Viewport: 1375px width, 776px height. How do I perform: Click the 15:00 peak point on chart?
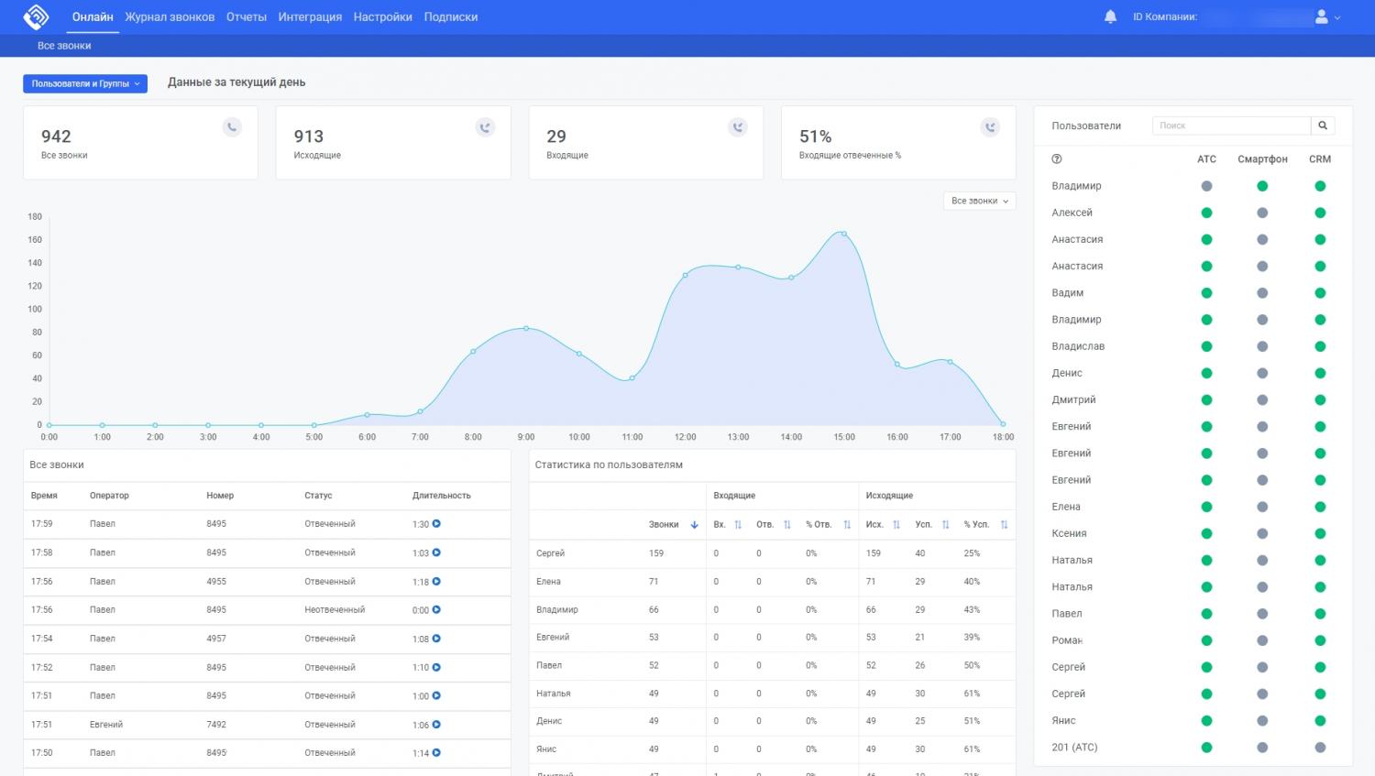843,234
